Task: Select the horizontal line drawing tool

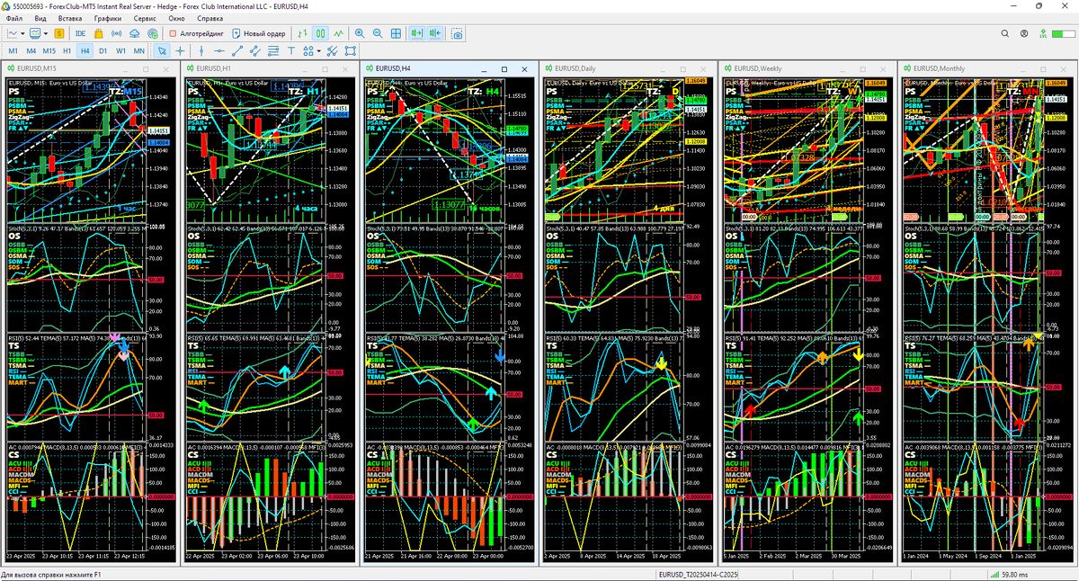Action: point(219,51)
